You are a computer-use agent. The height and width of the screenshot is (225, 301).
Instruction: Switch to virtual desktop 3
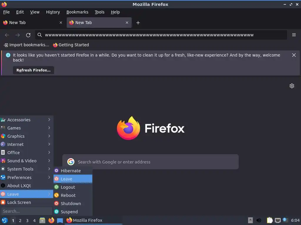click(x=27, y=221)
